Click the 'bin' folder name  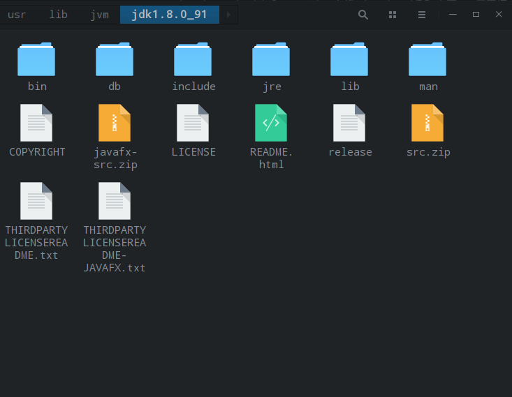click(x=37, y=87)
